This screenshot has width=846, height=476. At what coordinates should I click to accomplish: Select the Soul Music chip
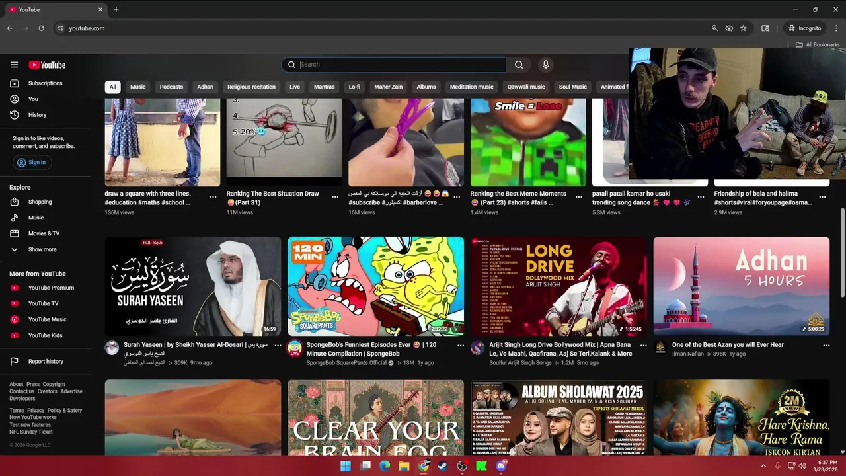[x=573, y=87]
